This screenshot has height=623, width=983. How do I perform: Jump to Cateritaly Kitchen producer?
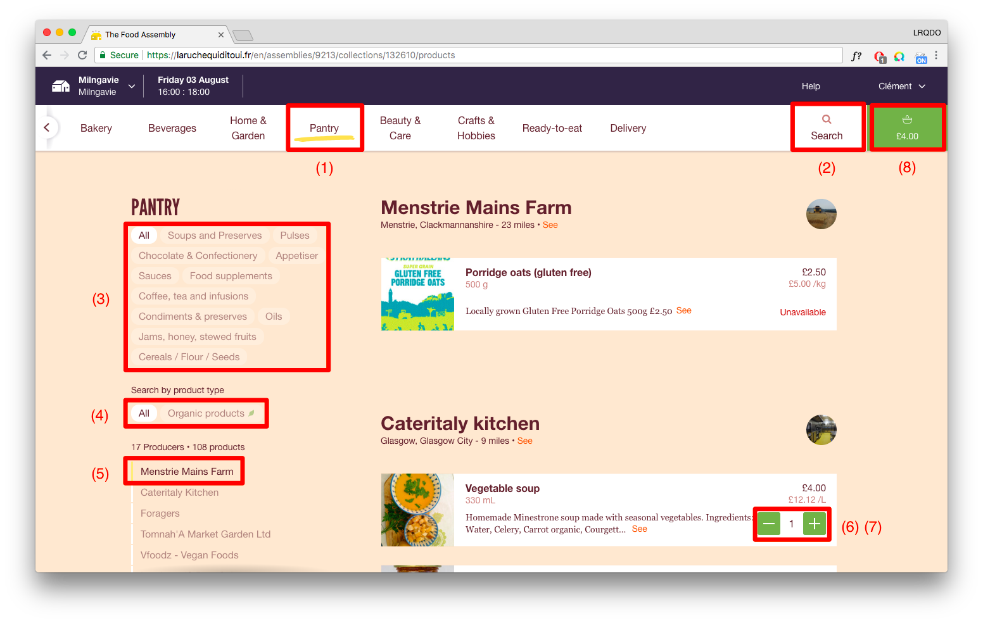tap(179, 493)
